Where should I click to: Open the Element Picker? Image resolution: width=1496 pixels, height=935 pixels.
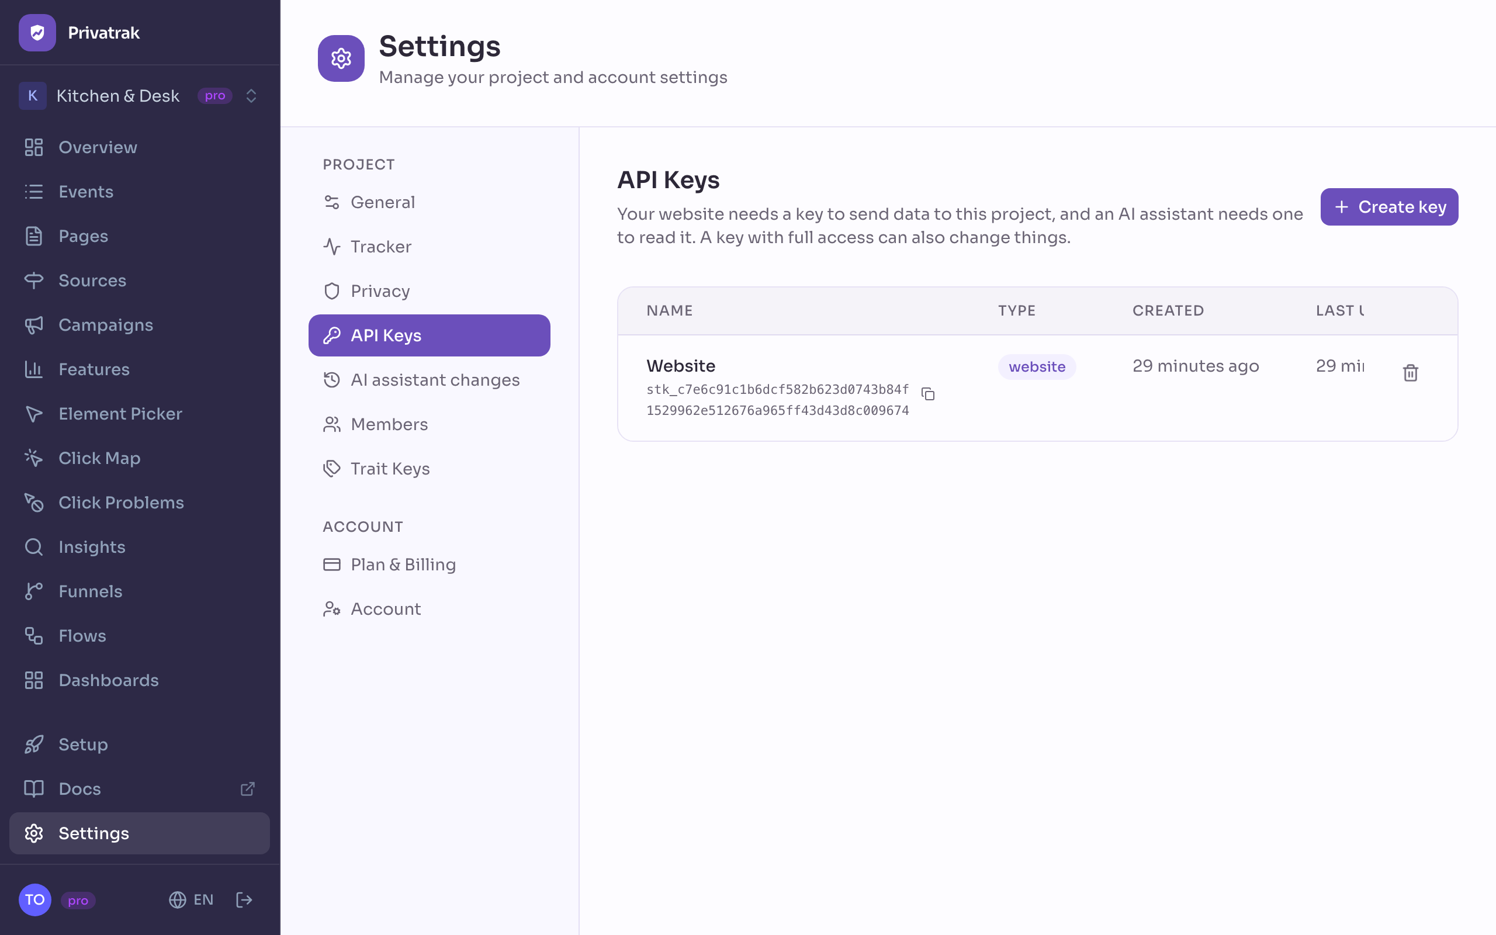(140, 414)
